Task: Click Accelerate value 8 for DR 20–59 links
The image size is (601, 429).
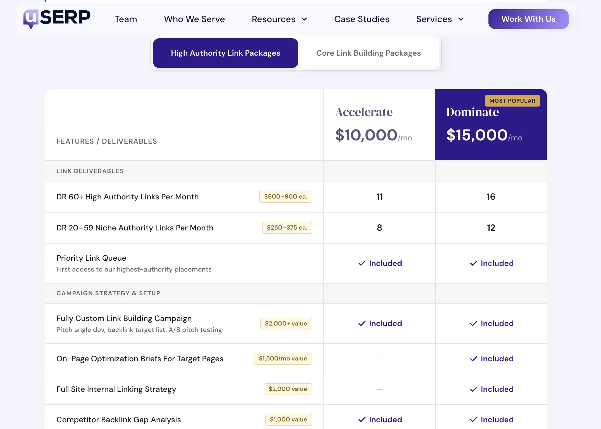Action: pyautogui.click(x=379, y=228)
